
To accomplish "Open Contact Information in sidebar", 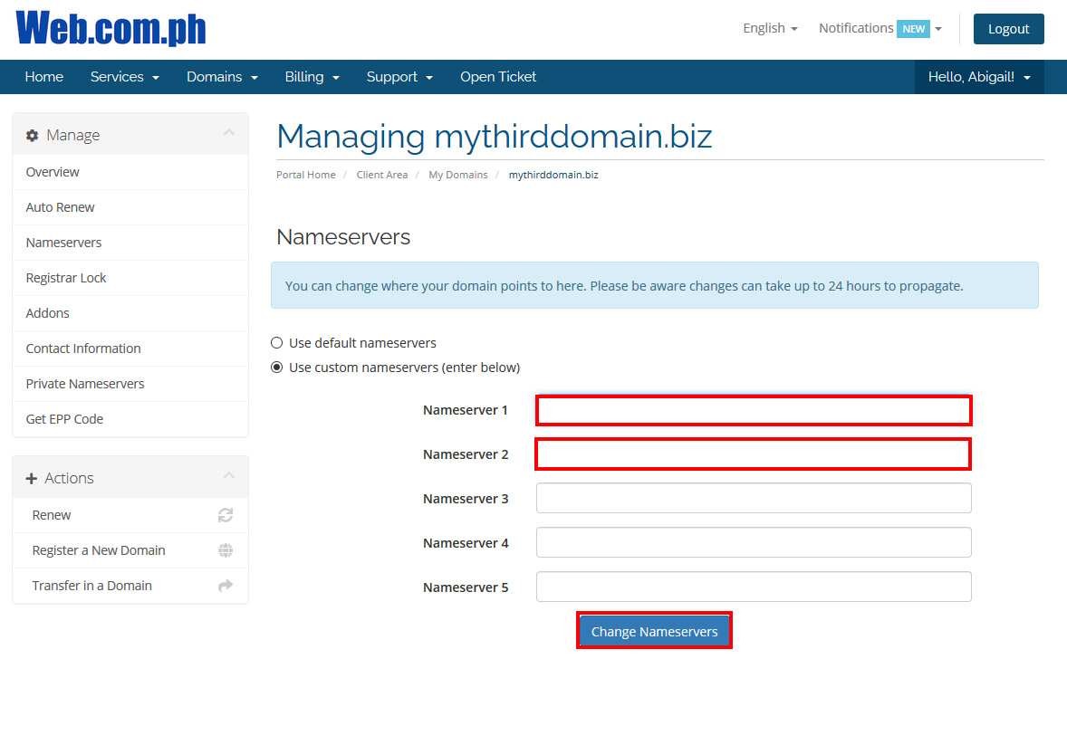I will (130, 349).
